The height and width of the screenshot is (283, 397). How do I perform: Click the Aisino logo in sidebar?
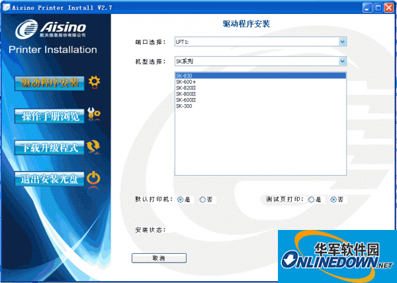(x=51, y=28)
